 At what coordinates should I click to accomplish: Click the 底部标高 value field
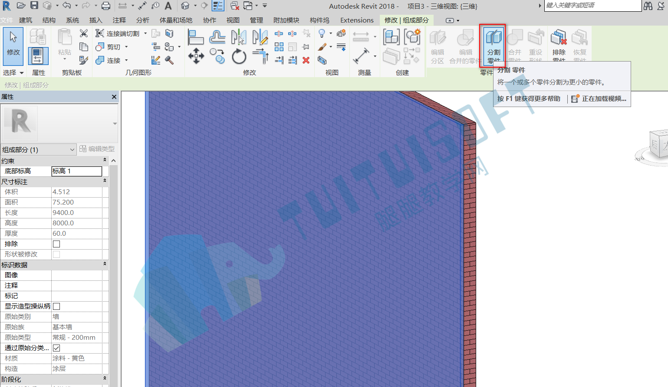76,171
